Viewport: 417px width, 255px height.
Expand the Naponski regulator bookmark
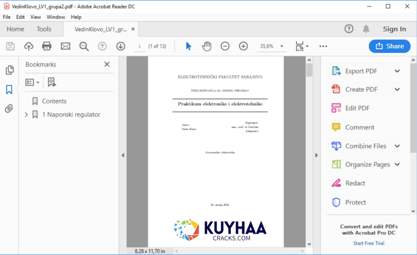(x=26, y=115)
